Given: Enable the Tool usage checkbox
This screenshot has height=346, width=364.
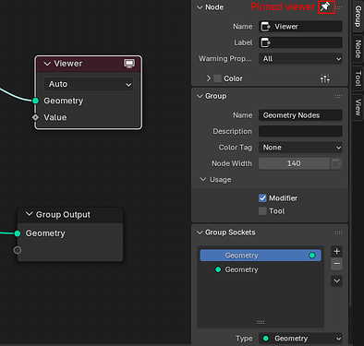Looking at the screenshot, I should (x=262, y=211).
